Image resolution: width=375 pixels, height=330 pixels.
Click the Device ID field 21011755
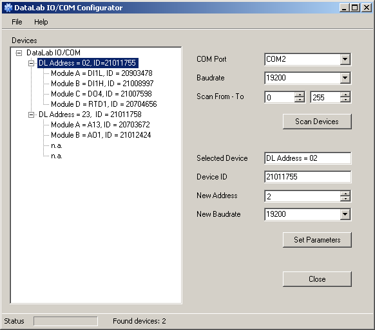(x=308, y=177)
